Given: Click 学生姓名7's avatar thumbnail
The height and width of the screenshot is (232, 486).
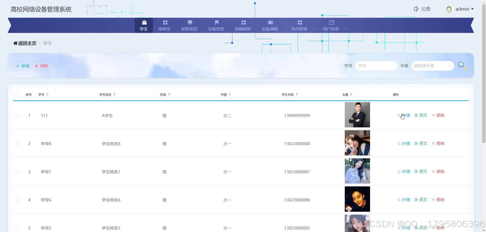Looking at the screenshot, I should 357,171.
